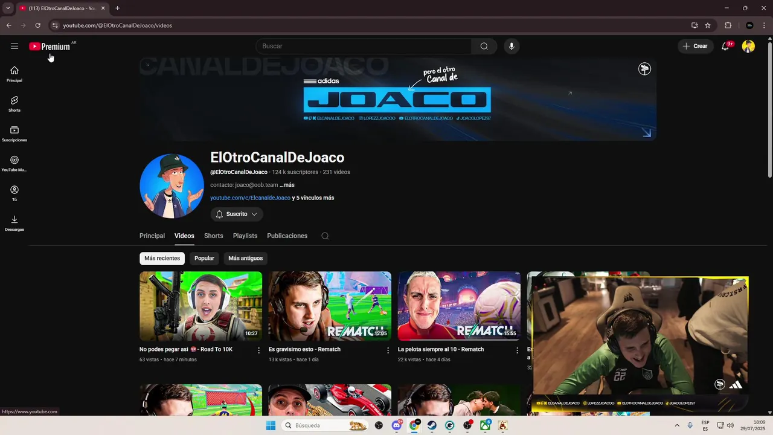This screenshot has height=435, width=773.
Task: Open the Crear menu
Action: pos(695,46)
